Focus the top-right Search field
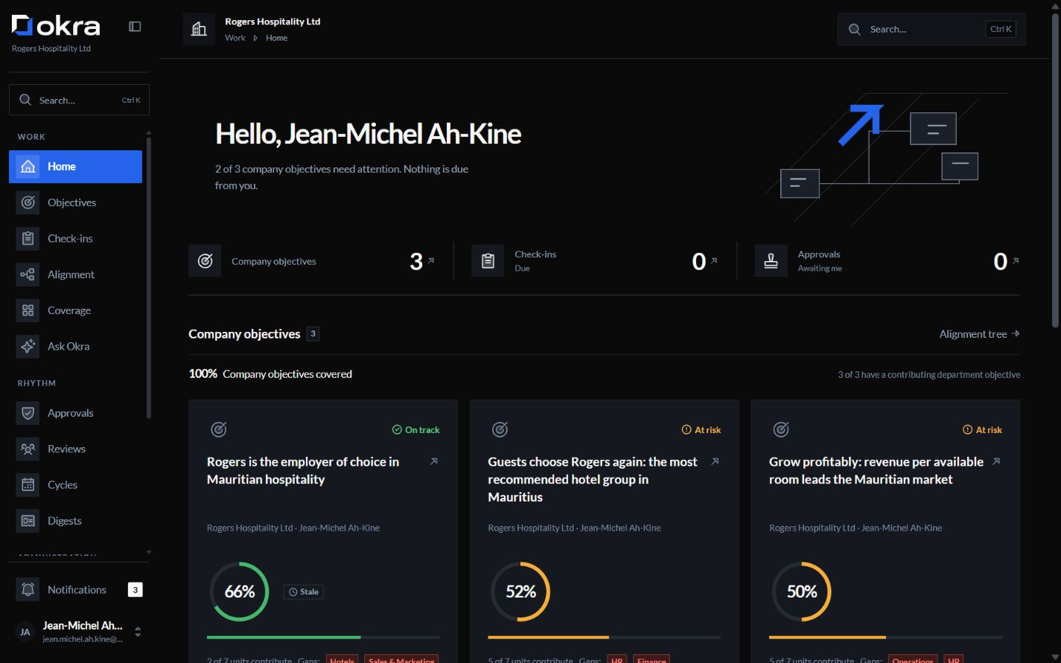Image resolution: width=1061 pixels, height=663 pixels. pos(931,29)
